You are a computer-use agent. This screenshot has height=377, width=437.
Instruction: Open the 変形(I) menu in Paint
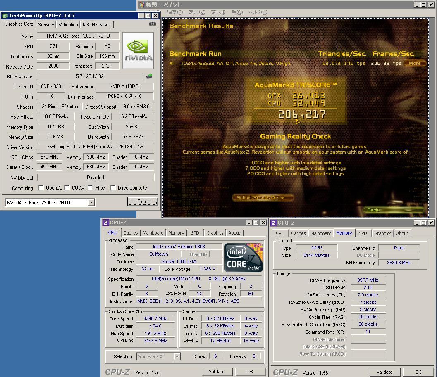[218, 12]
